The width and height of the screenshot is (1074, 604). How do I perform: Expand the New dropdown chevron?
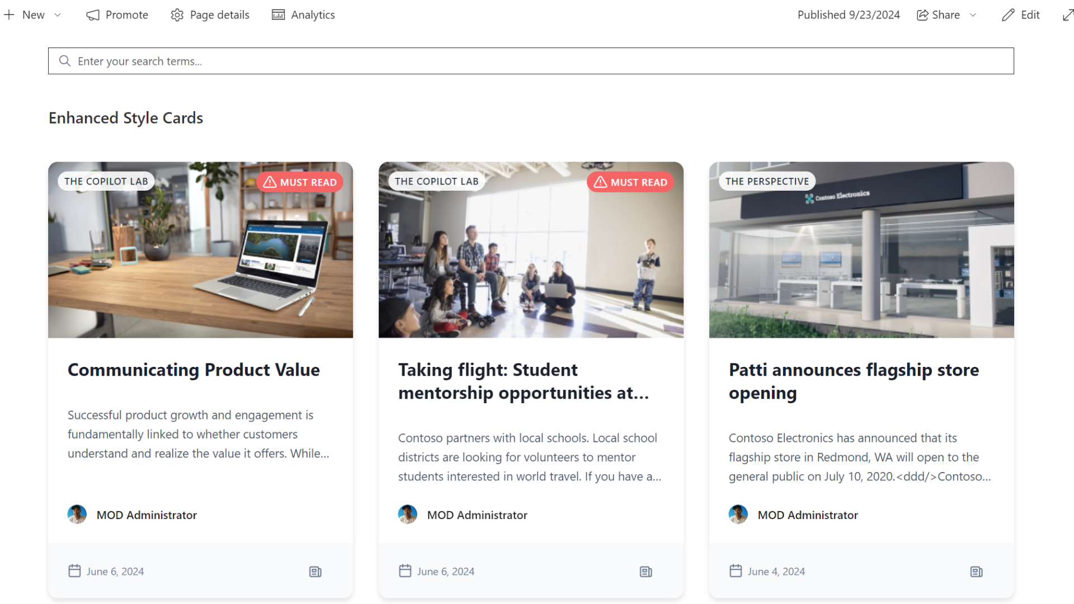(58, 15)
